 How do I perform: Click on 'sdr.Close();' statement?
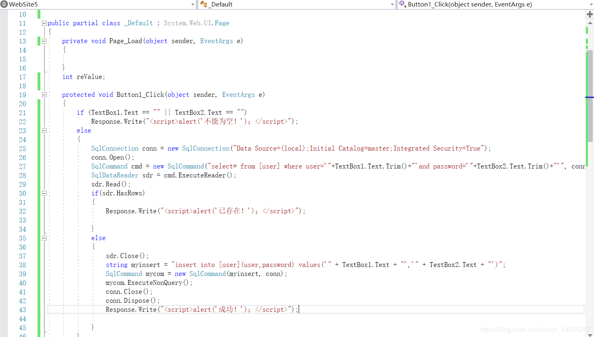coord(127,256)
